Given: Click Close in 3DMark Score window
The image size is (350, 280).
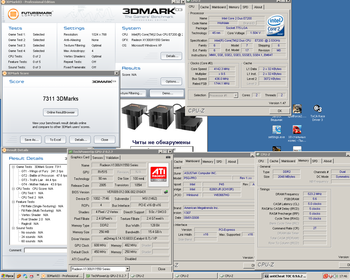Looking at the screenshot, I should point(104,140).
